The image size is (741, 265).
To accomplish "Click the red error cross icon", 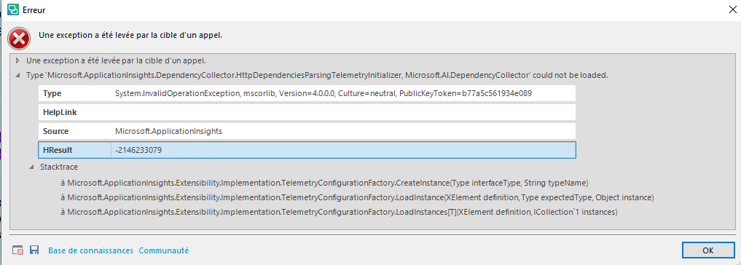I will click(x=20, y=38).
